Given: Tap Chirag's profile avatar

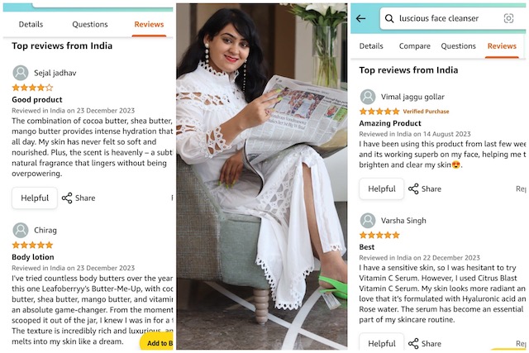Looking at the screenshot, I should click(21, 231).
